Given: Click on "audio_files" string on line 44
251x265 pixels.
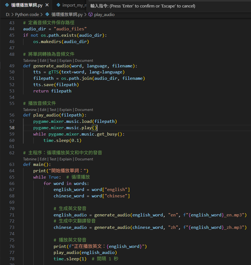Looking at the screenshot, I should click(70, 29).
